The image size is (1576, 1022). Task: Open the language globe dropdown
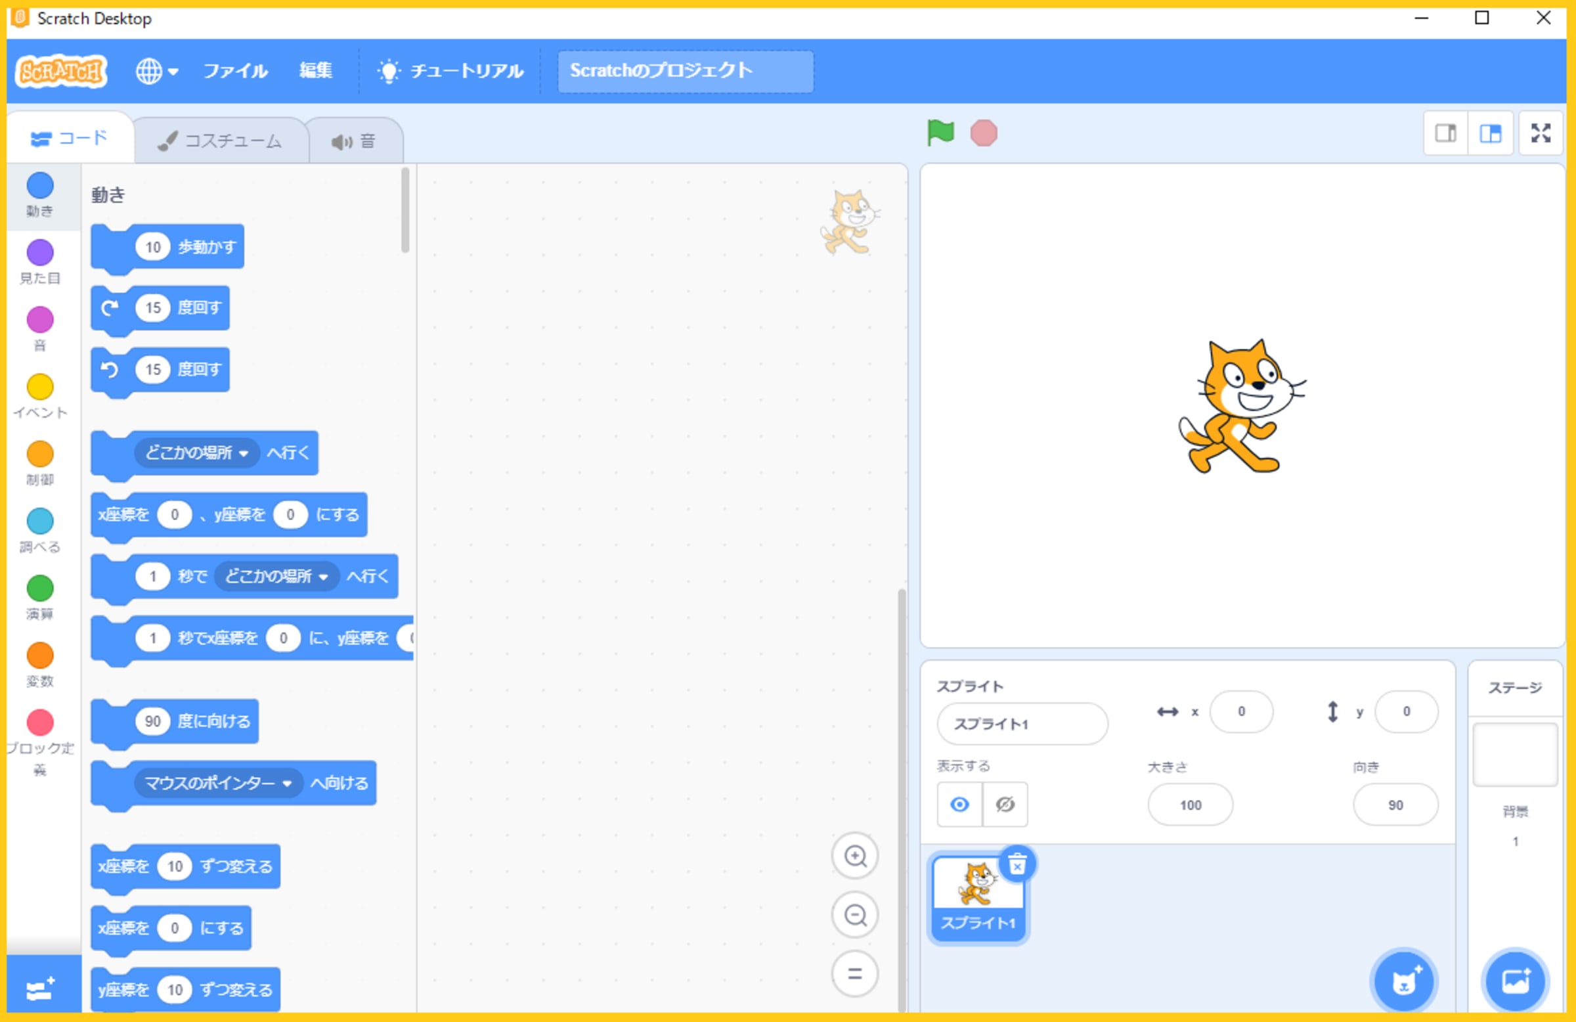pos(156,71)
